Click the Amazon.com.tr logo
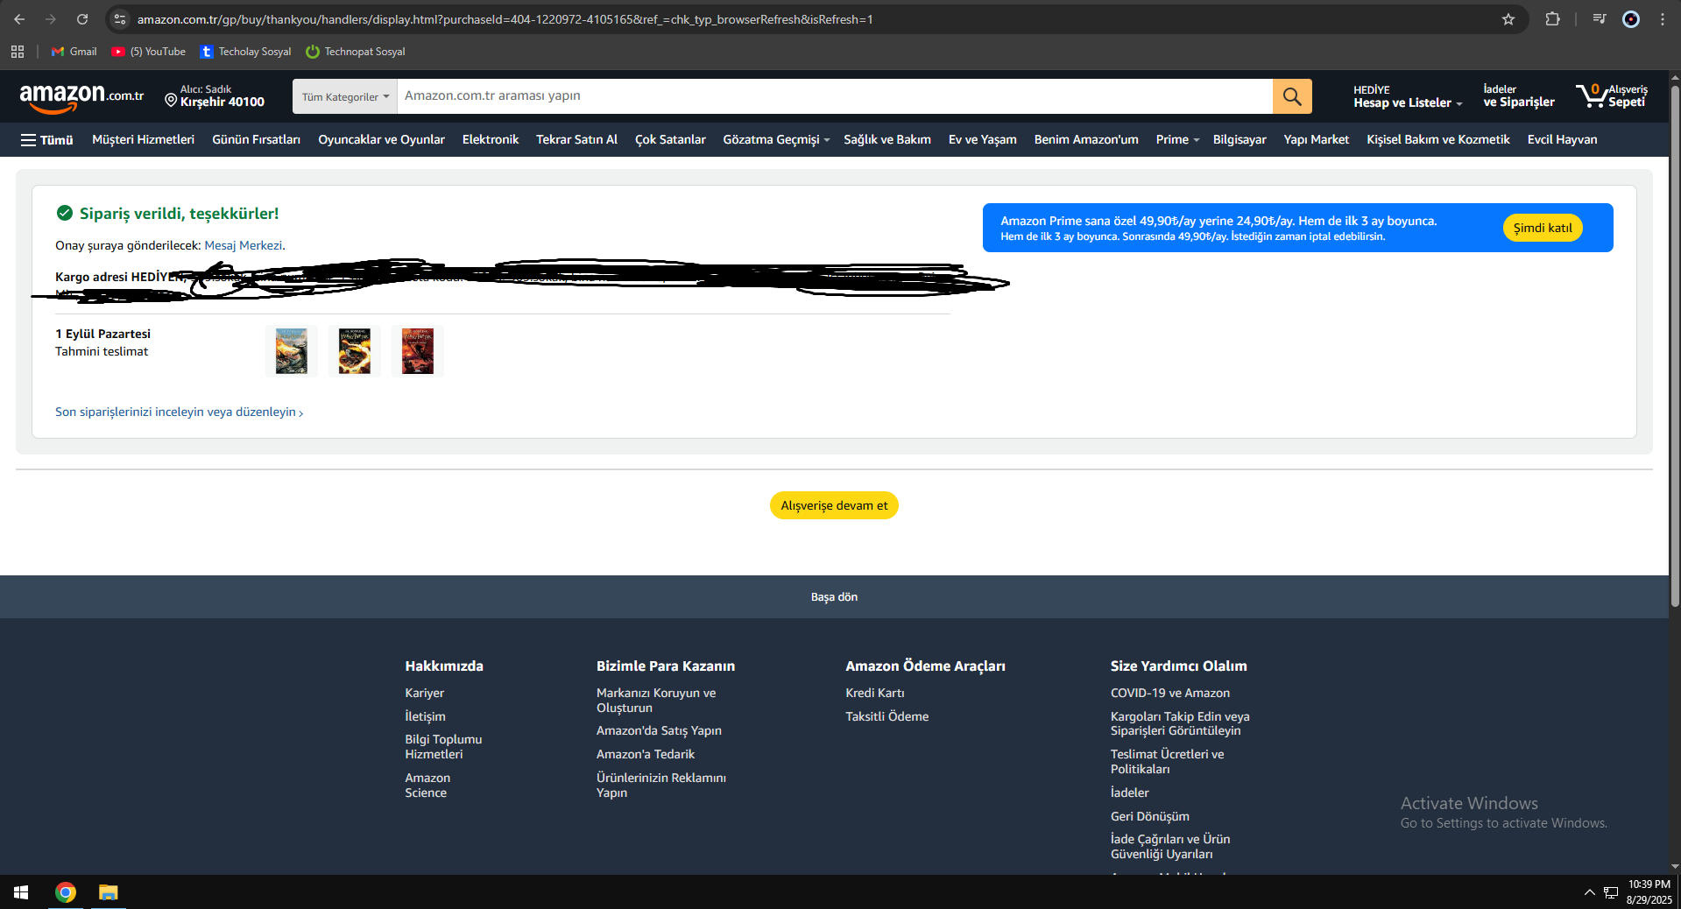1681x909 pixels. (x=81, y=96)
